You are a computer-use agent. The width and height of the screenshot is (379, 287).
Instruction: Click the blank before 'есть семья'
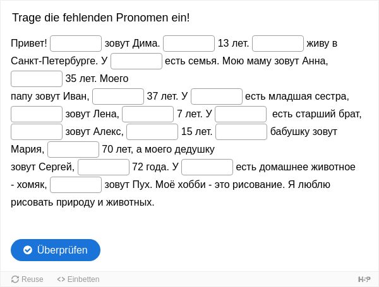click(136, 61)
